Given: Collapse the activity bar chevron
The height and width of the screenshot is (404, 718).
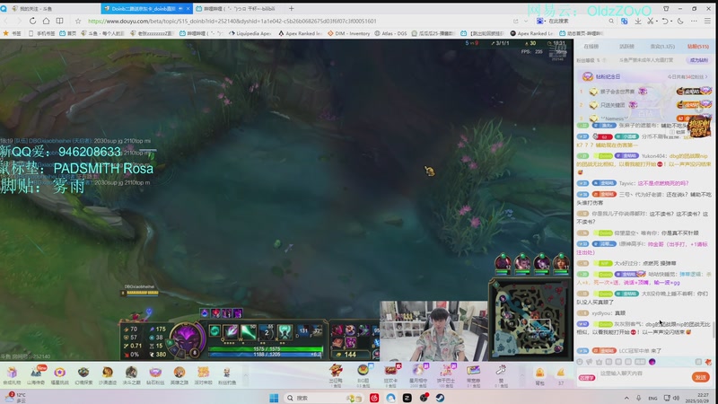Looking at the screenshot, I should [x=245, y=375].
